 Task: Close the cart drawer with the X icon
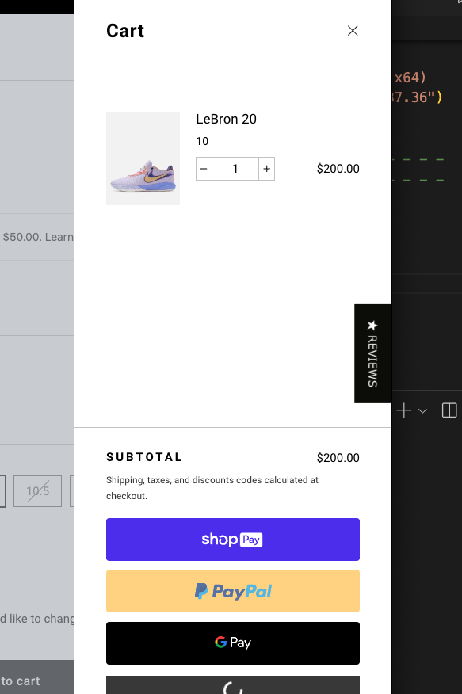click(x=353, y=30)
